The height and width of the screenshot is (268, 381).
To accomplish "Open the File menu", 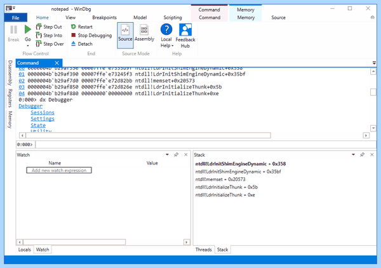I will click(x=15, y=18).
